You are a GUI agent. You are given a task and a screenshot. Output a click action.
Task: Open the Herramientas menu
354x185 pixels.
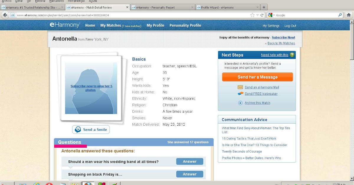pyautogui.click(x=76, y=1)
